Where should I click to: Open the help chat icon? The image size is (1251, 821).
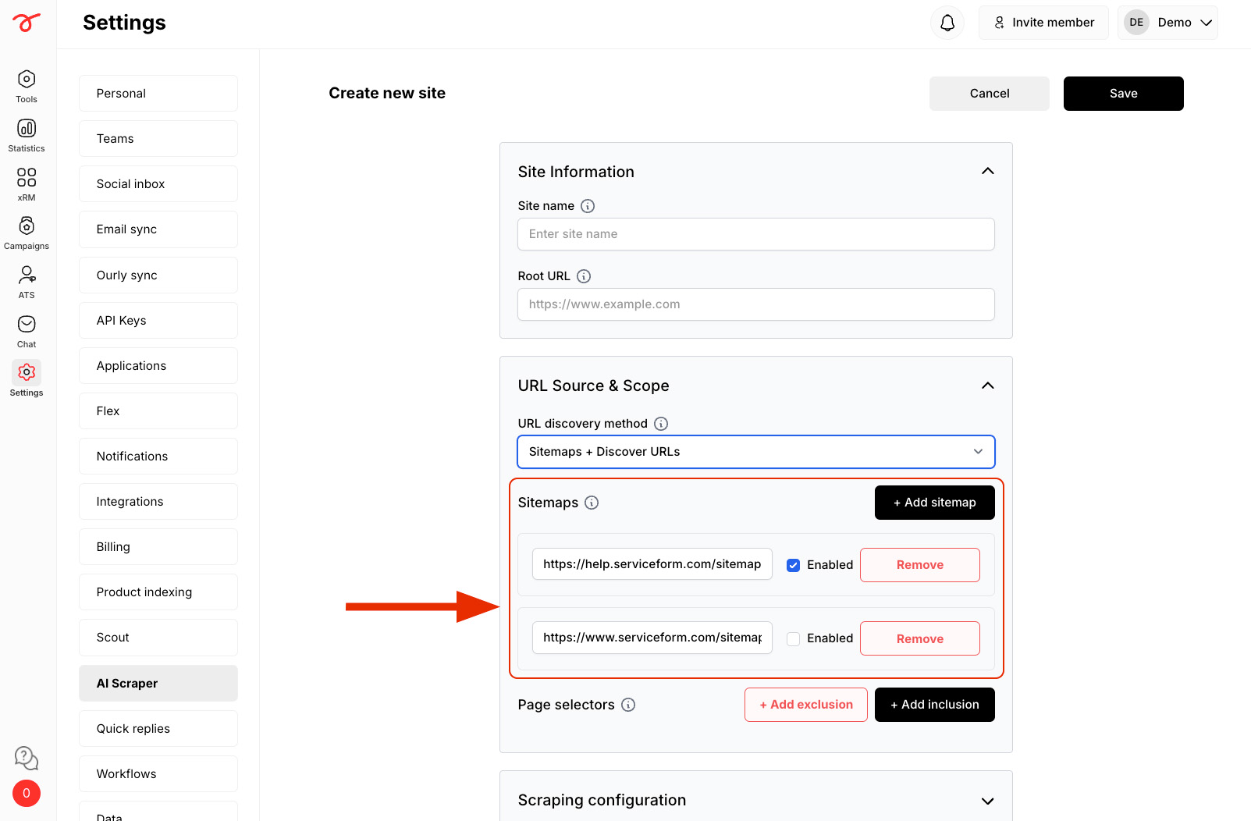click(27, 758)
